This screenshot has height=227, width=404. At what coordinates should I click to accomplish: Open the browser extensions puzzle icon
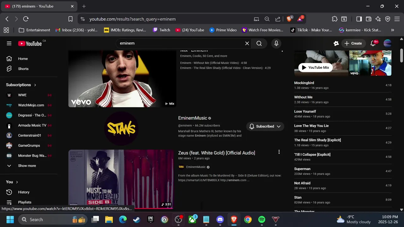coord(335,19)
